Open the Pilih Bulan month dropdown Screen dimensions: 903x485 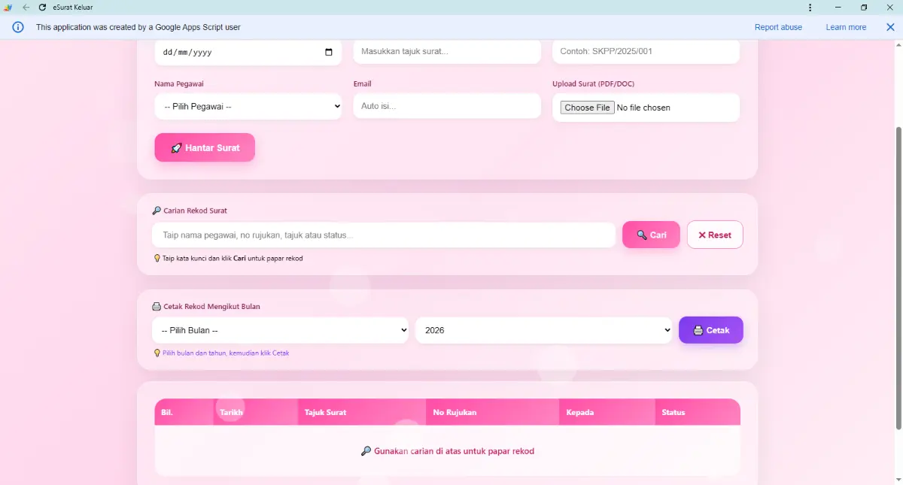click(280, 330)
